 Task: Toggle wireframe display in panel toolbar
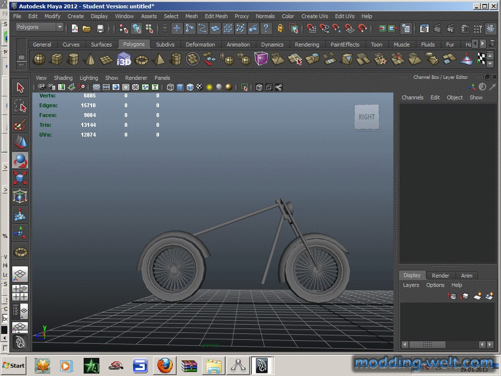click(170, 87)
